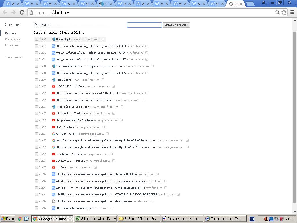This screenshot has height=223, width=297.
Task: Click the red shield tray icon
Action: (282, 219)
